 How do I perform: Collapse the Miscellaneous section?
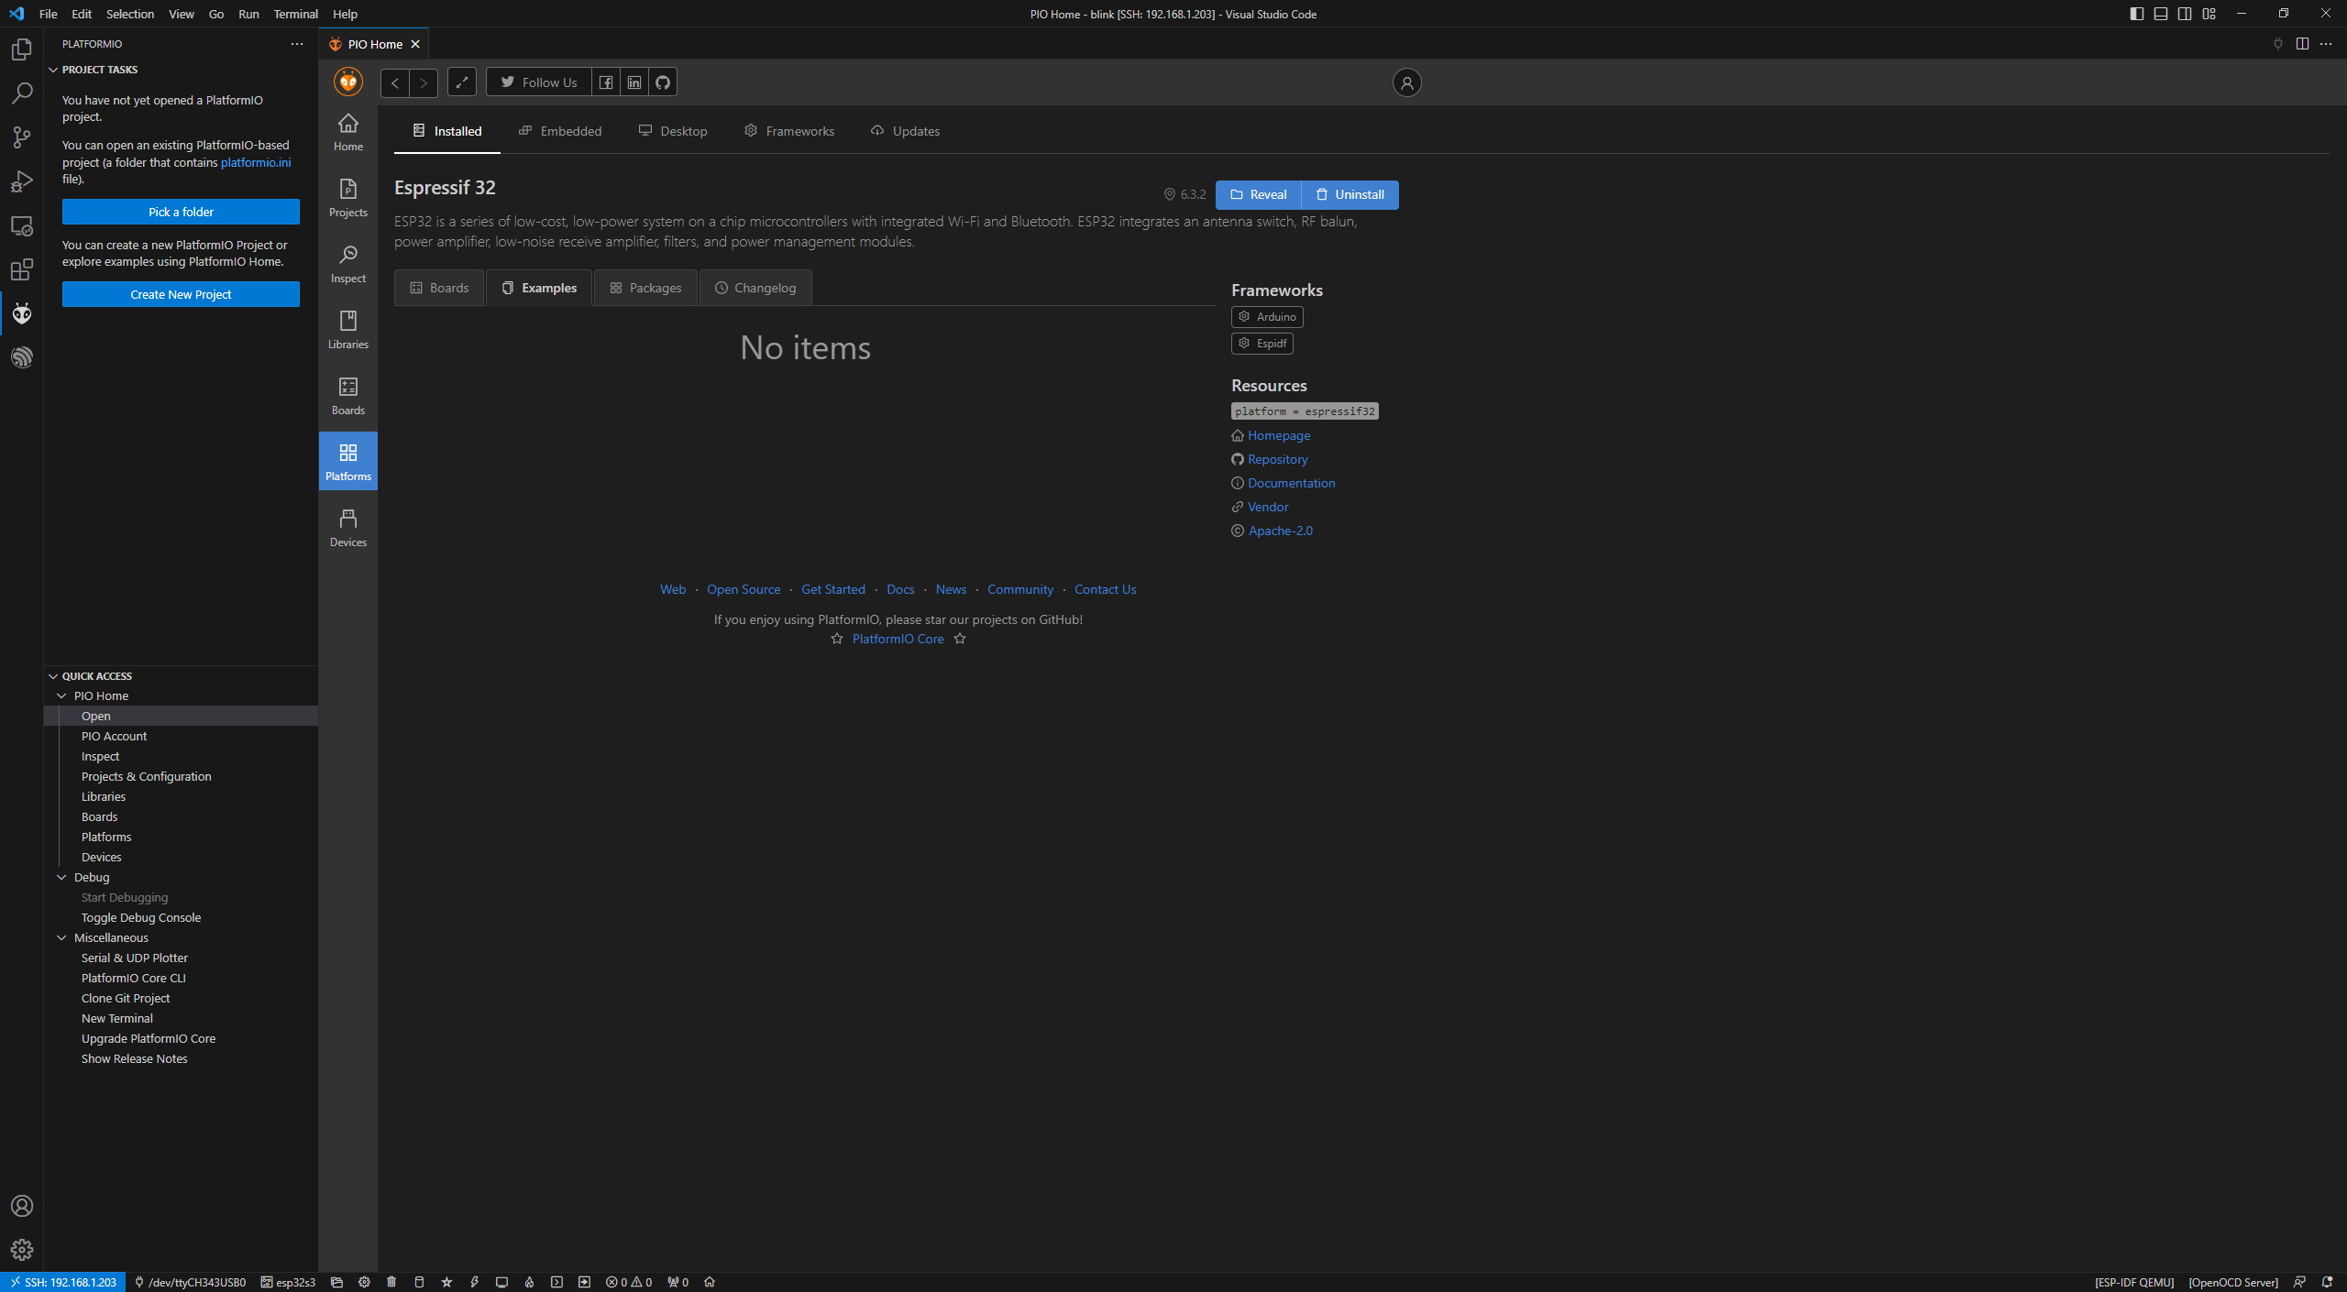tap(61, 937)
